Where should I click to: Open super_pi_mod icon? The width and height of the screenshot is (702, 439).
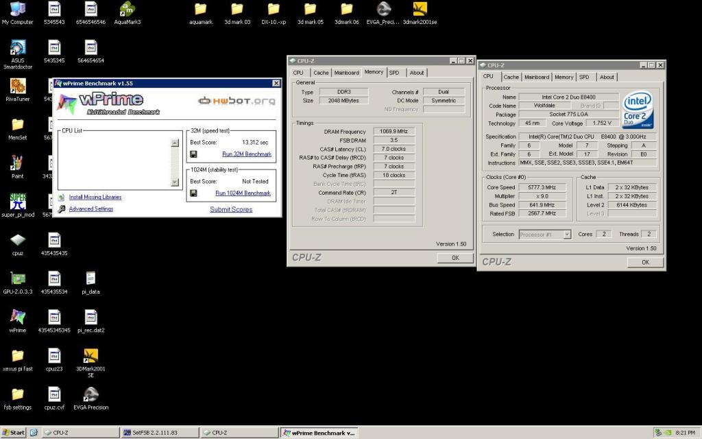[x=17, y=206]
